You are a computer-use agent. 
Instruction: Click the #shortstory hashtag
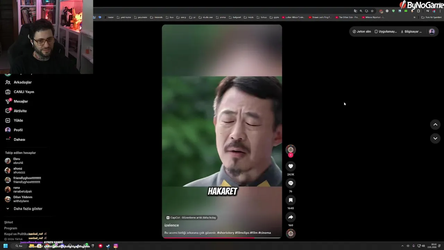point(225,233)
